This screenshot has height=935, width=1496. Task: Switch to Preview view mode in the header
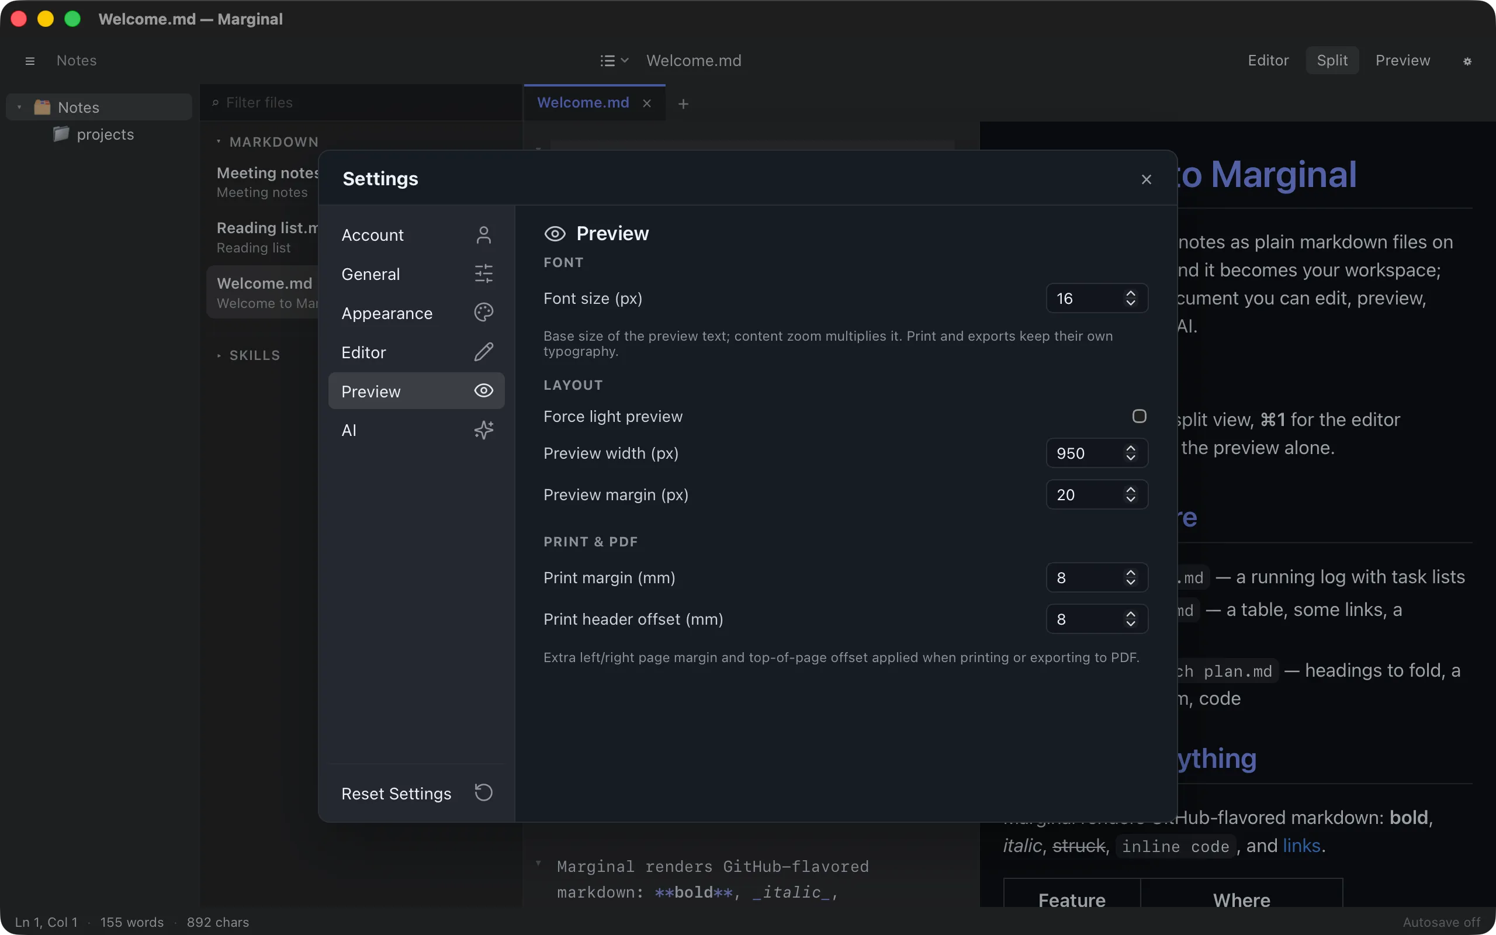pos(1402,61)
